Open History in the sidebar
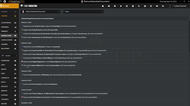 9,104
